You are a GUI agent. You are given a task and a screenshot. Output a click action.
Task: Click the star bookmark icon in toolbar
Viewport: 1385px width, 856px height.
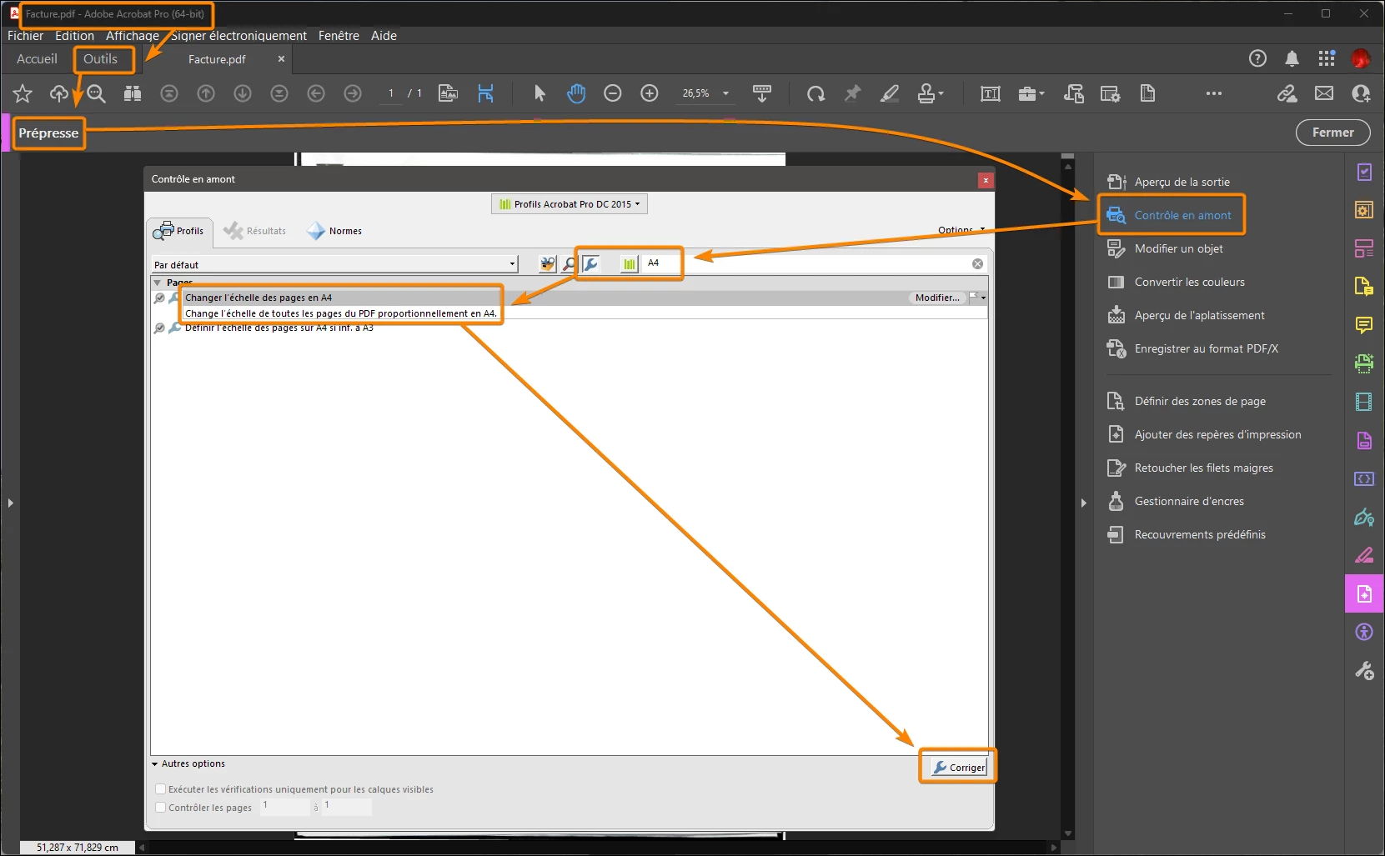(x=23, y=93)
